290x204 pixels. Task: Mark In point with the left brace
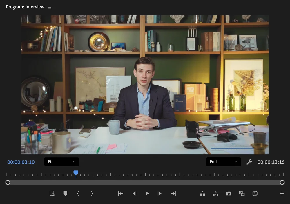pos(78,194)
